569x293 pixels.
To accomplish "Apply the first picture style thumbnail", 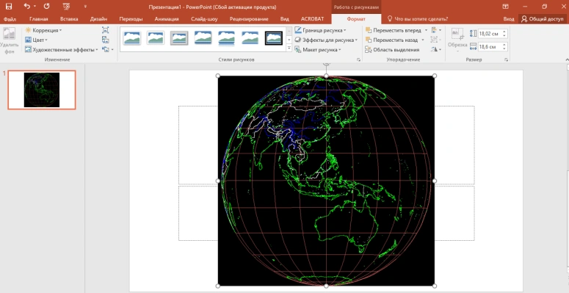I will coord(131,38).
